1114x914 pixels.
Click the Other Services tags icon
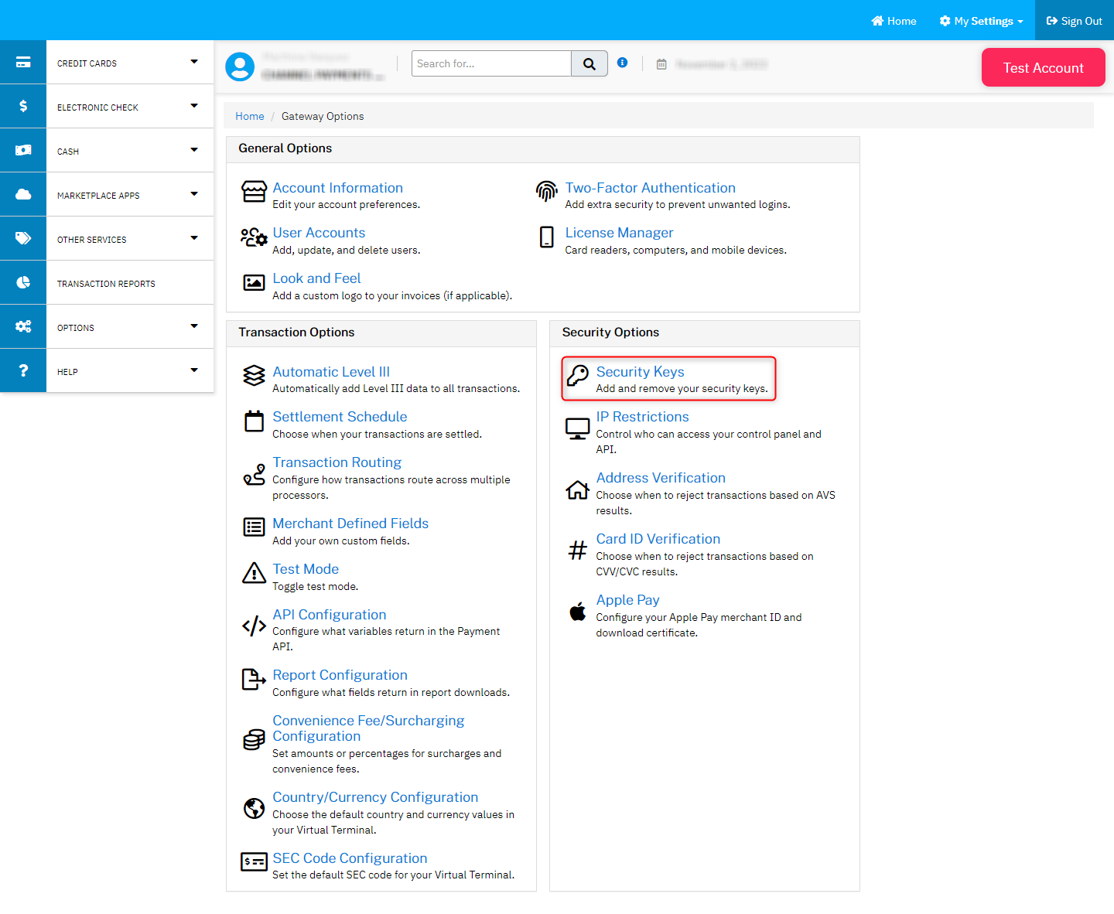coord(23,238)
